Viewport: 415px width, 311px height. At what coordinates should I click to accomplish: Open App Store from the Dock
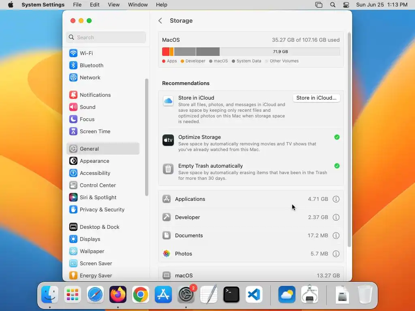(163, 294)
